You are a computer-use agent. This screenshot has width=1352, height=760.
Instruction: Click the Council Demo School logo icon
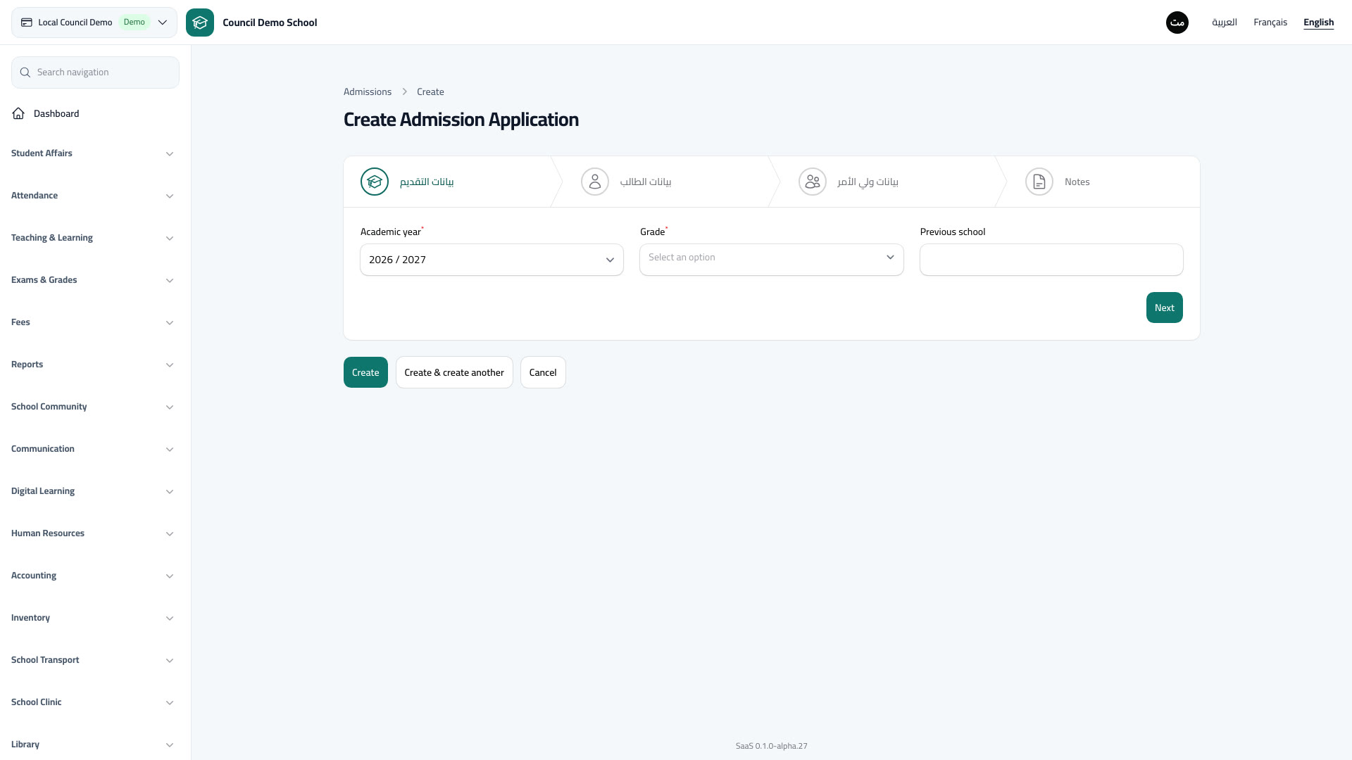point(200,23)
